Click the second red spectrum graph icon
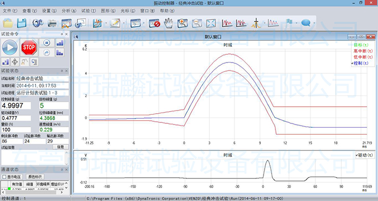This screenshot has height=201, width=378. point(241,23)
